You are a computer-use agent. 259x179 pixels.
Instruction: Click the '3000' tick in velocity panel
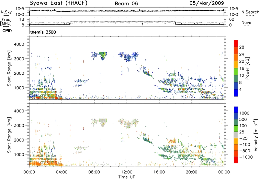(19, 125)
